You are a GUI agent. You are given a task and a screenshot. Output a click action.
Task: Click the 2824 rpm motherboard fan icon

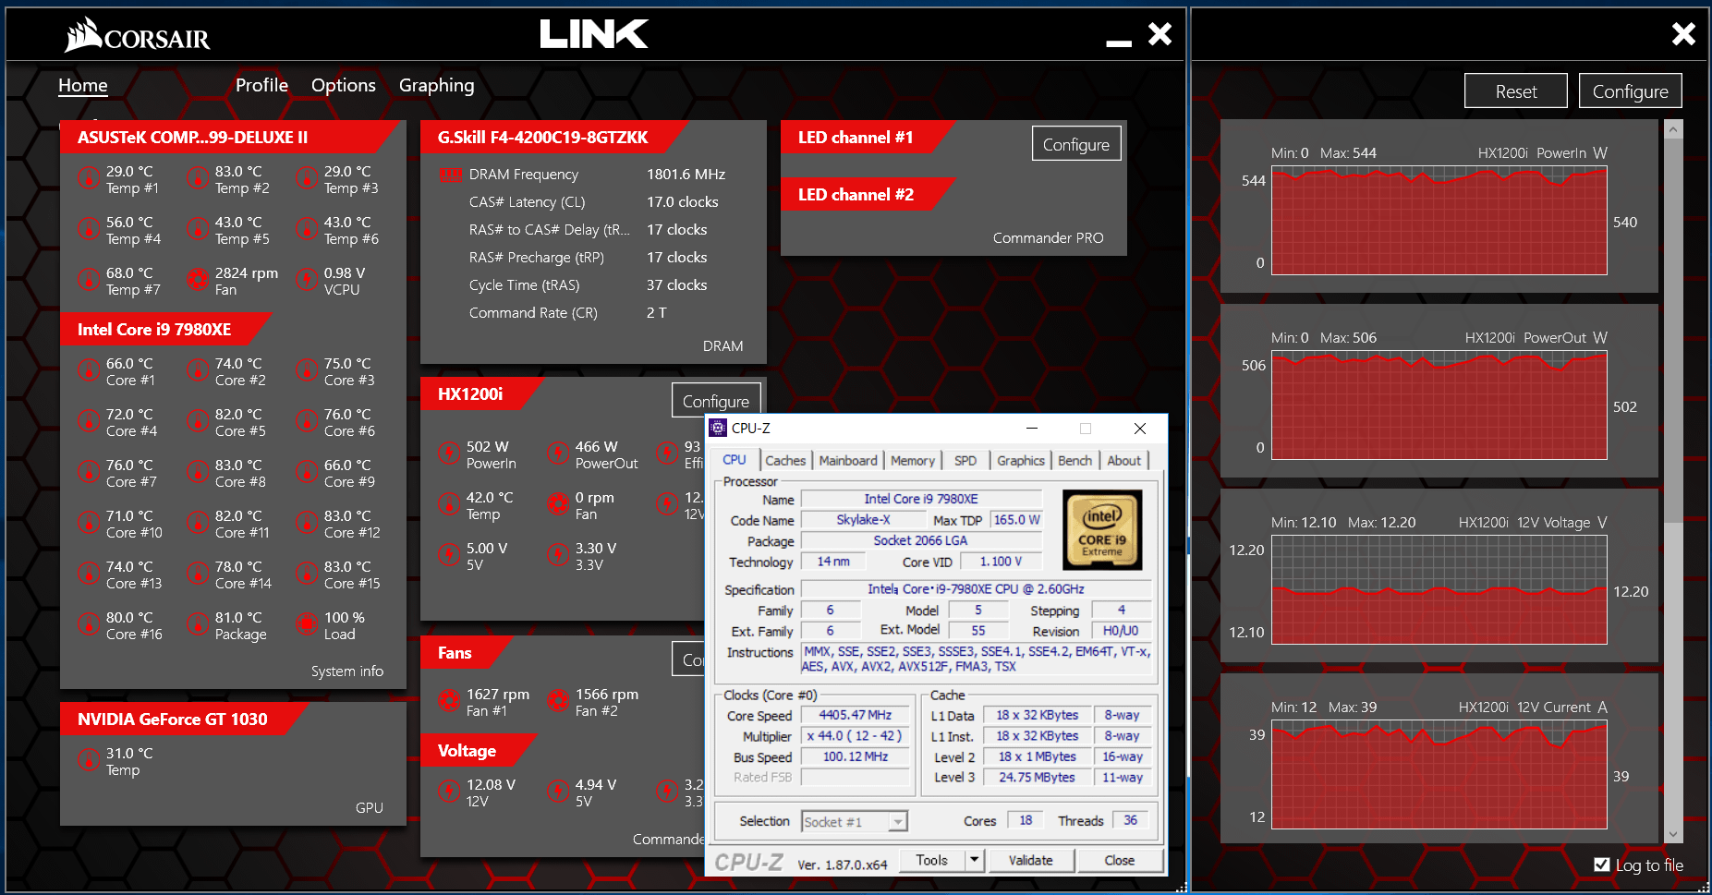(197, 279)
